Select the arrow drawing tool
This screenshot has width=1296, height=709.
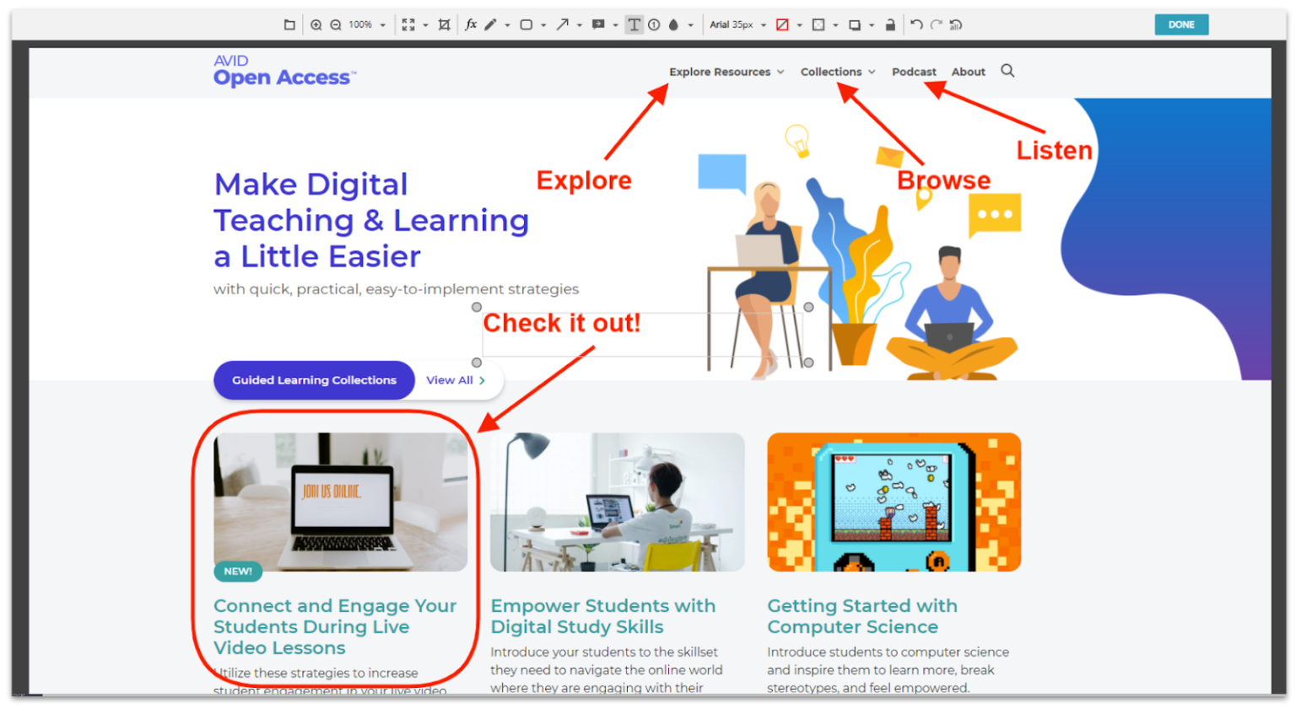[562, 25]
